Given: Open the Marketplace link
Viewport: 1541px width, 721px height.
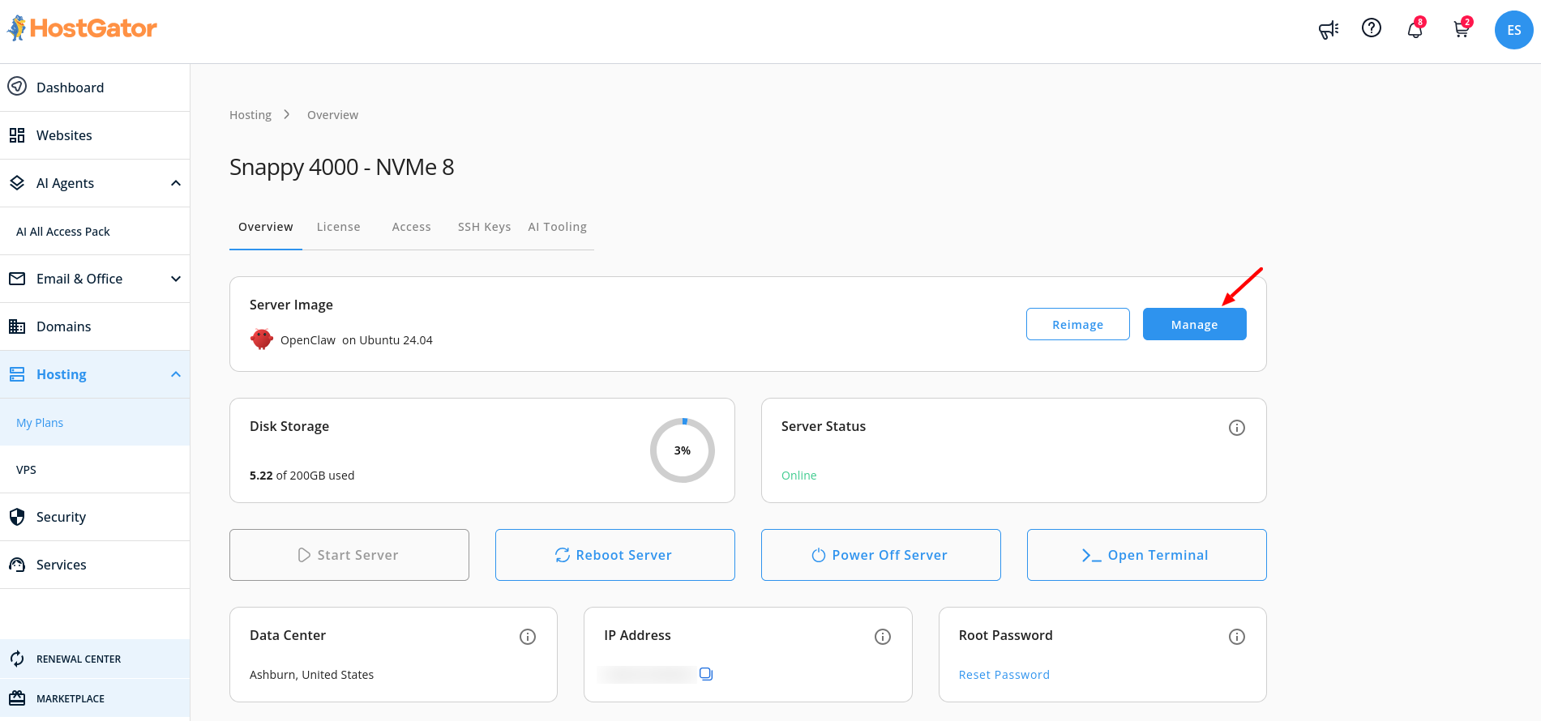Looking at the screenshot, I should pyautogui.click(x=95, y=698).
